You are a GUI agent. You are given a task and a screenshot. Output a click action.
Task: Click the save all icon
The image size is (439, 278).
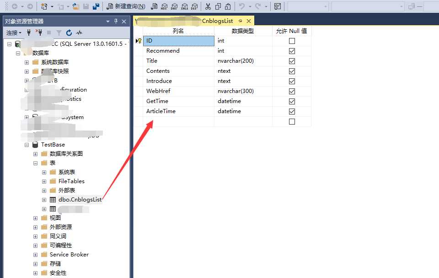pyautogui.click(x=96, y=6)
